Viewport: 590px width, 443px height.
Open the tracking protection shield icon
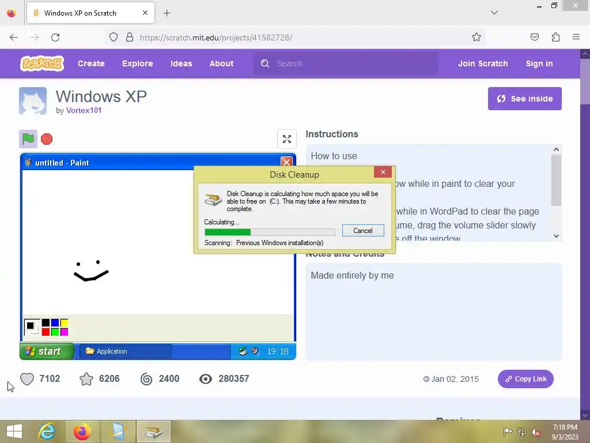[x=114, y=37]
